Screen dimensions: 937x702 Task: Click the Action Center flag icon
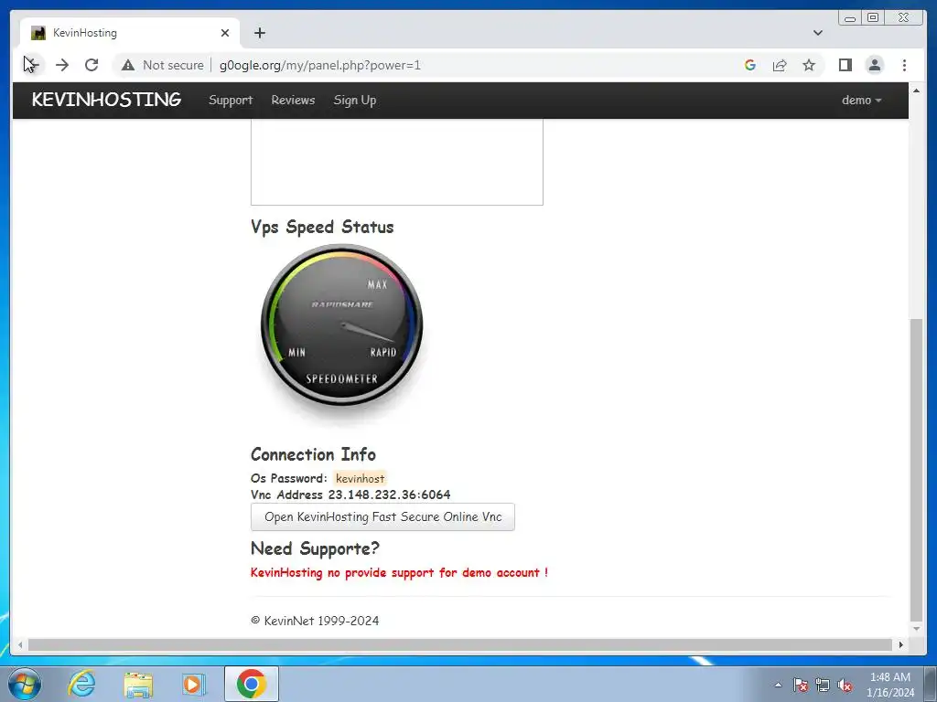(801, 685)
